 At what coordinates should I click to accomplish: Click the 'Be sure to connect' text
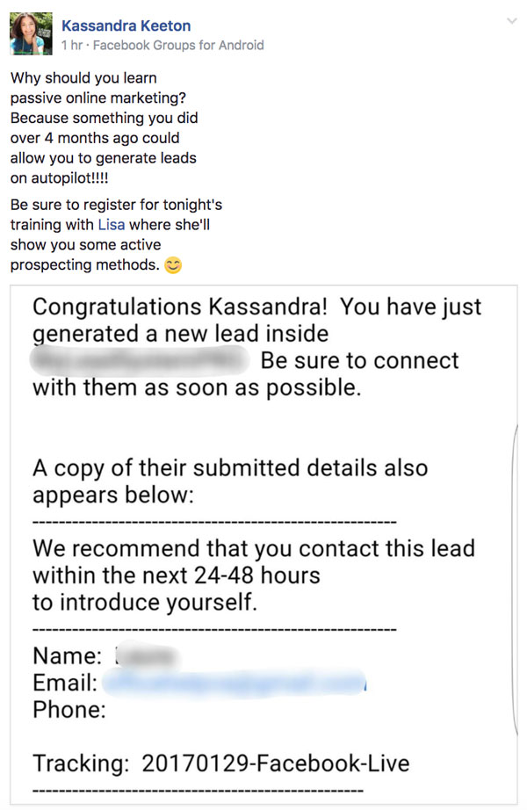359,360
